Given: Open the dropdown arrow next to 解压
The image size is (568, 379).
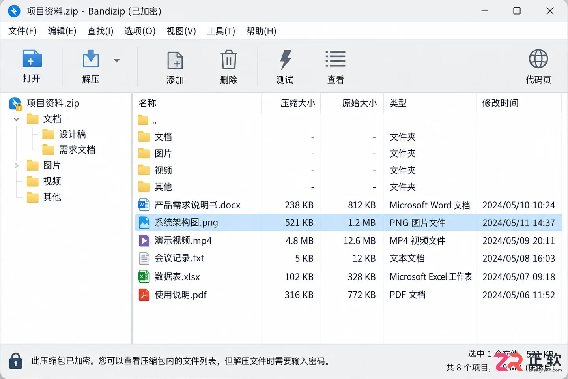Looking at the screenshot, I should coord(116,60).
